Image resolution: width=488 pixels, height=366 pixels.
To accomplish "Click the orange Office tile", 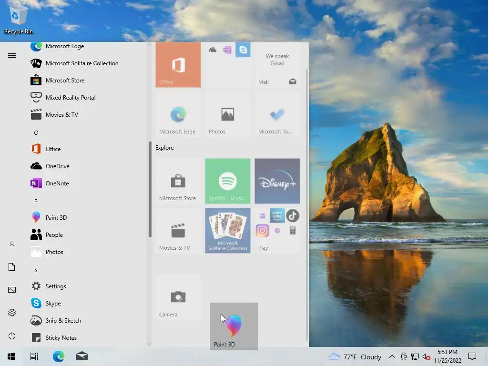I will (178, 65).
